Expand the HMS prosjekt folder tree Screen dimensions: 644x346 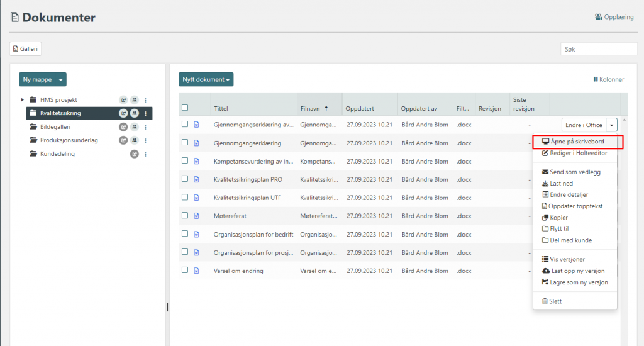(x=23, y=100)
